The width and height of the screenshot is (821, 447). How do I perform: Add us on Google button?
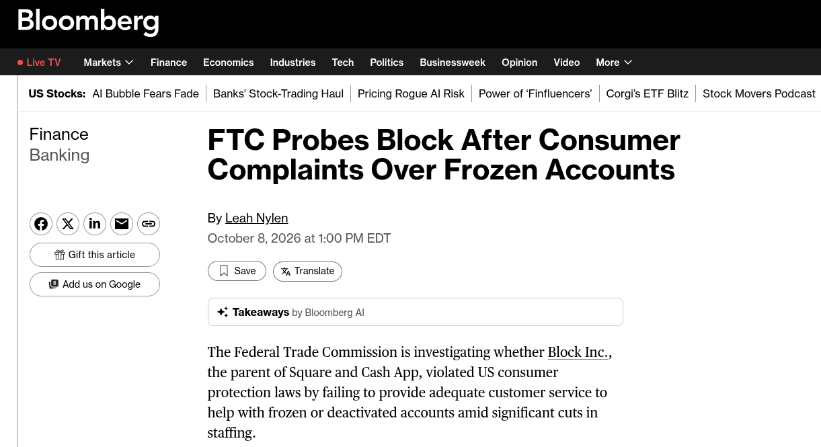[95, 284]
